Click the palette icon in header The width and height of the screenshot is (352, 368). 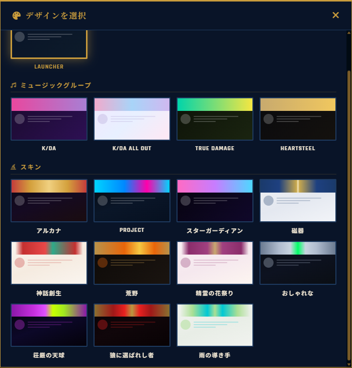coord(17,16)
